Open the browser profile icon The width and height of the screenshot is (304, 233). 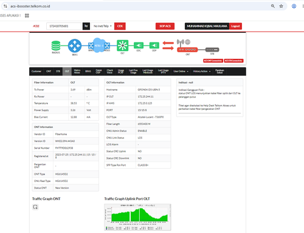[x=294, y=6]
